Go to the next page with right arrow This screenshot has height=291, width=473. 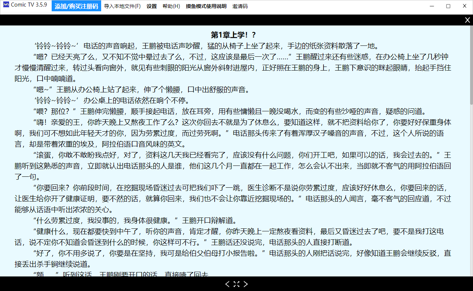(246, 284)
